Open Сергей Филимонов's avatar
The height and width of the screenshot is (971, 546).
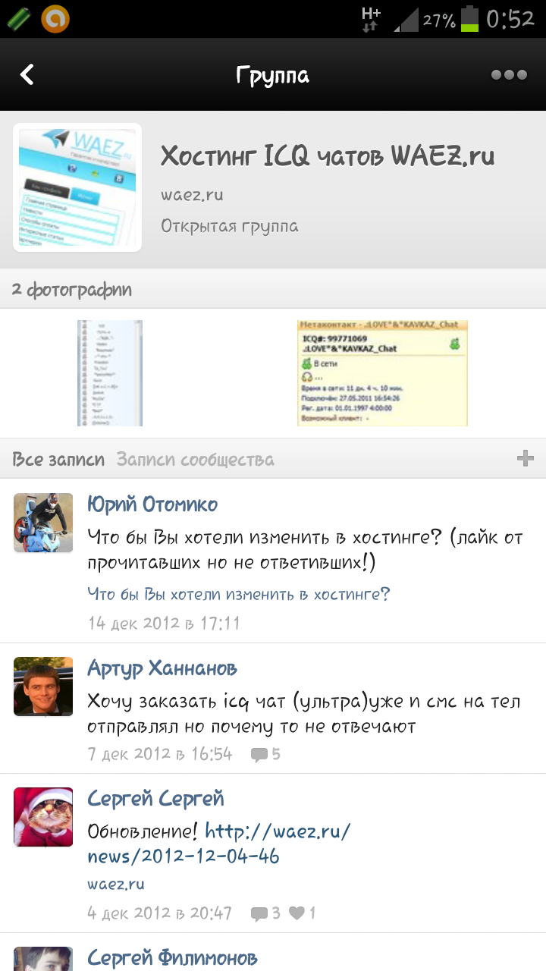pos(43,959)
